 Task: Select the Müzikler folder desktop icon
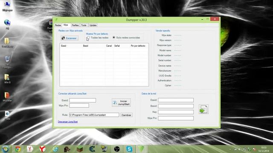click(7, 97)
